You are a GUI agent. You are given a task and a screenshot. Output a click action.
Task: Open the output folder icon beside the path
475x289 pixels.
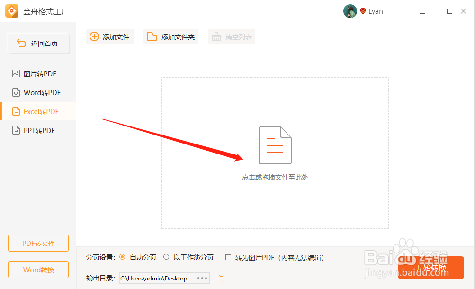click(x=218, y=278)
